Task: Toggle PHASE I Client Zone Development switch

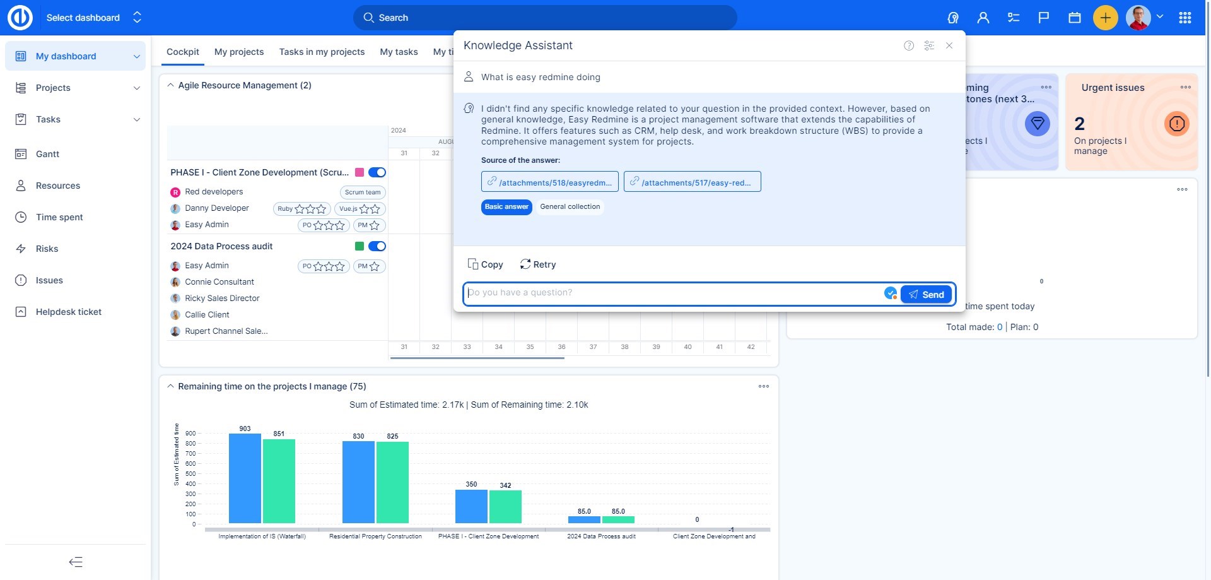Action: [377, 172]
